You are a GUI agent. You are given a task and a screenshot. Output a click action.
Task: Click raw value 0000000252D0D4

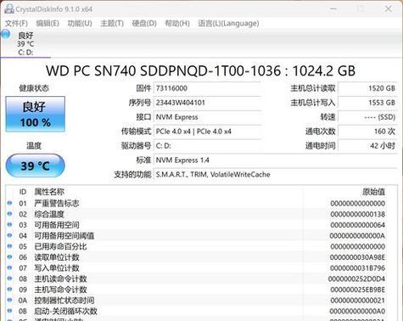click(357, 279)
